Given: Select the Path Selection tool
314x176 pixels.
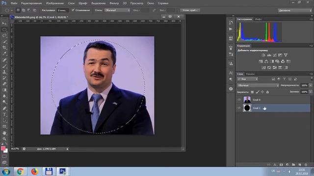Looking at the screenshot, I should pyautogui.click(x=4, y=121).
